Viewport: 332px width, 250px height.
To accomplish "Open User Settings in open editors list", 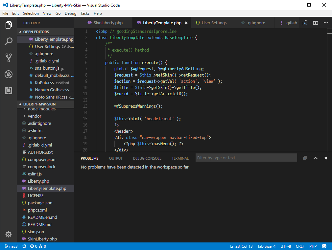I will [45, 46].
